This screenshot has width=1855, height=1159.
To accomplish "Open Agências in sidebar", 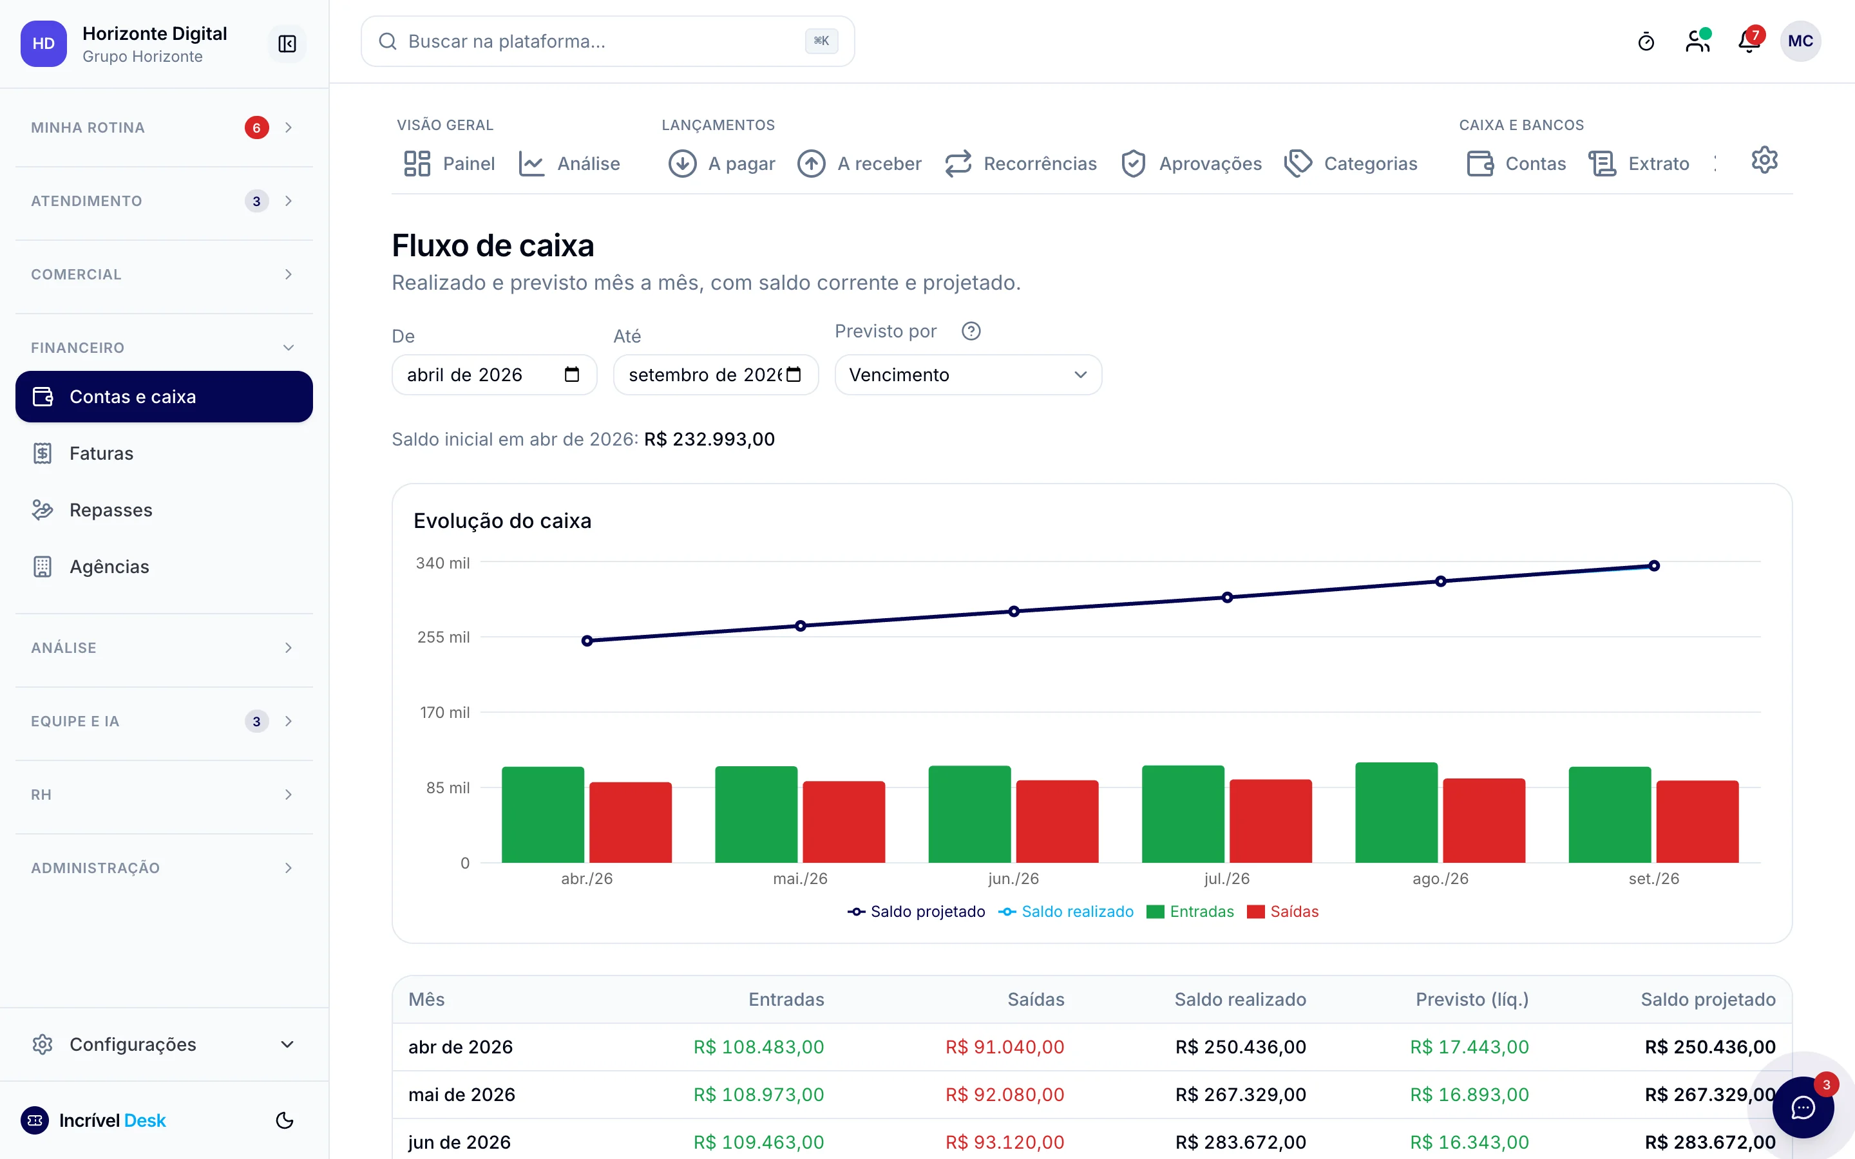I will (164, 567).
